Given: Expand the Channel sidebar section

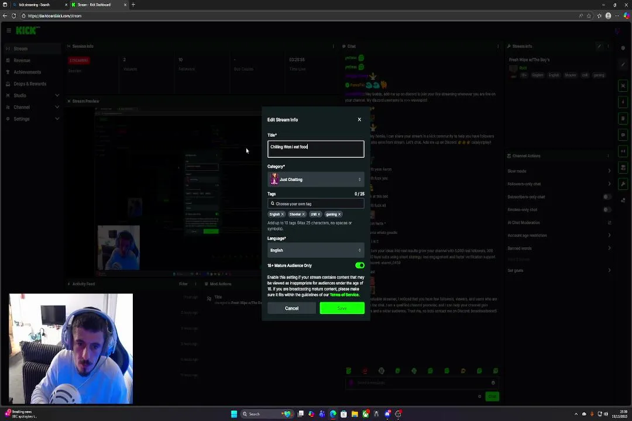Looking at the screenshot, I should tap(32, 107).
